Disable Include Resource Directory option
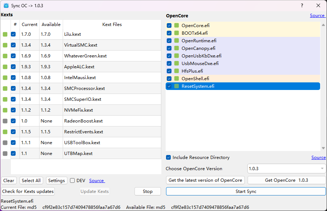This screenshot has height=211, width=327. click(169, 158)
